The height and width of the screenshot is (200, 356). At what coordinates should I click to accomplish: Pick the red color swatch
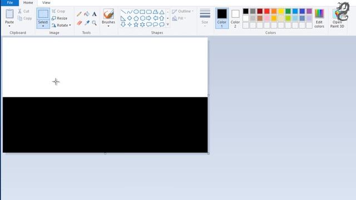click(267, 11)
